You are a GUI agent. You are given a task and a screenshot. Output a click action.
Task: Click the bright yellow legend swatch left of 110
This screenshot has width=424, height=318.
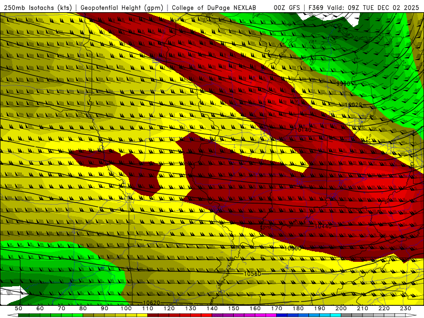click(142, 315)
